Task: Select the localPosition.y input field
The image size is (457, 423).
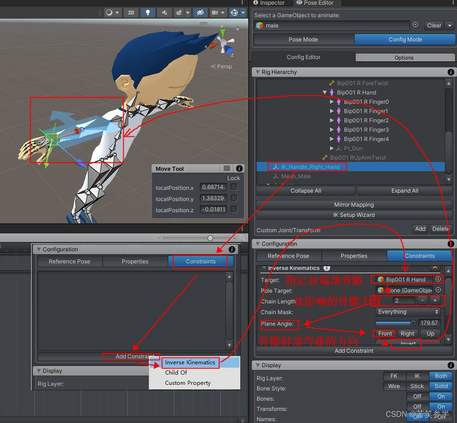Action: [x=213, y=197]
